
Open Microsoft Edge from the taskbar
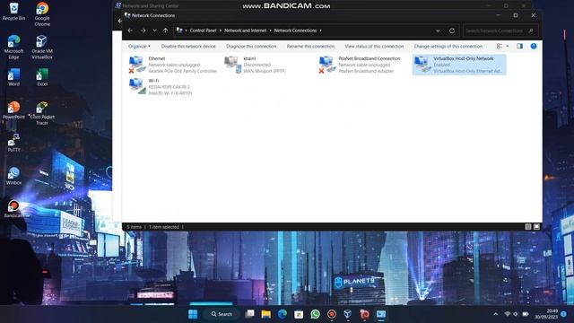pyautogui.click(x=283, y=314)
